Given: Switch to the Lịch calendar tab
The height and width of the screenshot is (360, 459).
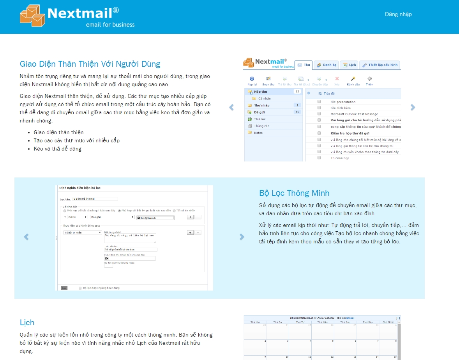Looking at the screenshot, I should [349, 65].
